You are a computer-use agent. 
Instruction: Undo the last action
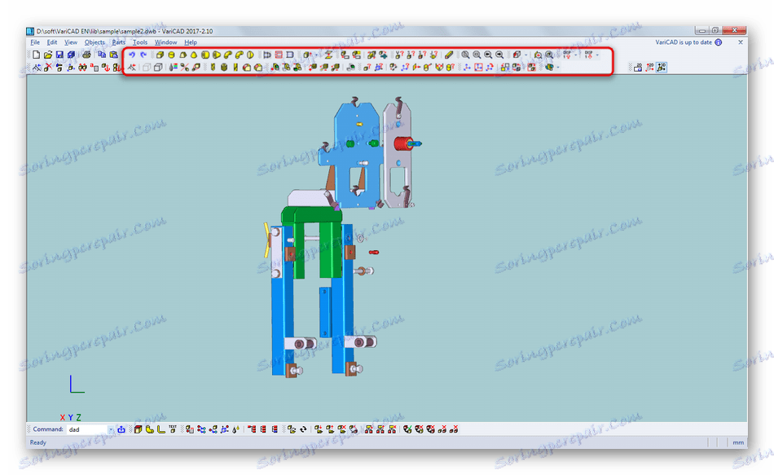point(132,55)
